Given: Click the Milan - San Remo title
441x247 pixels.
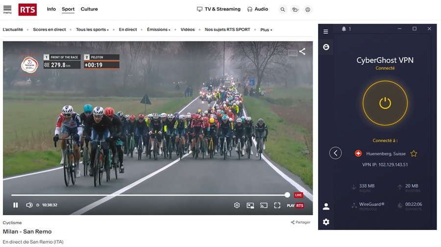Looking at the screenshot, I should (27, 231).
